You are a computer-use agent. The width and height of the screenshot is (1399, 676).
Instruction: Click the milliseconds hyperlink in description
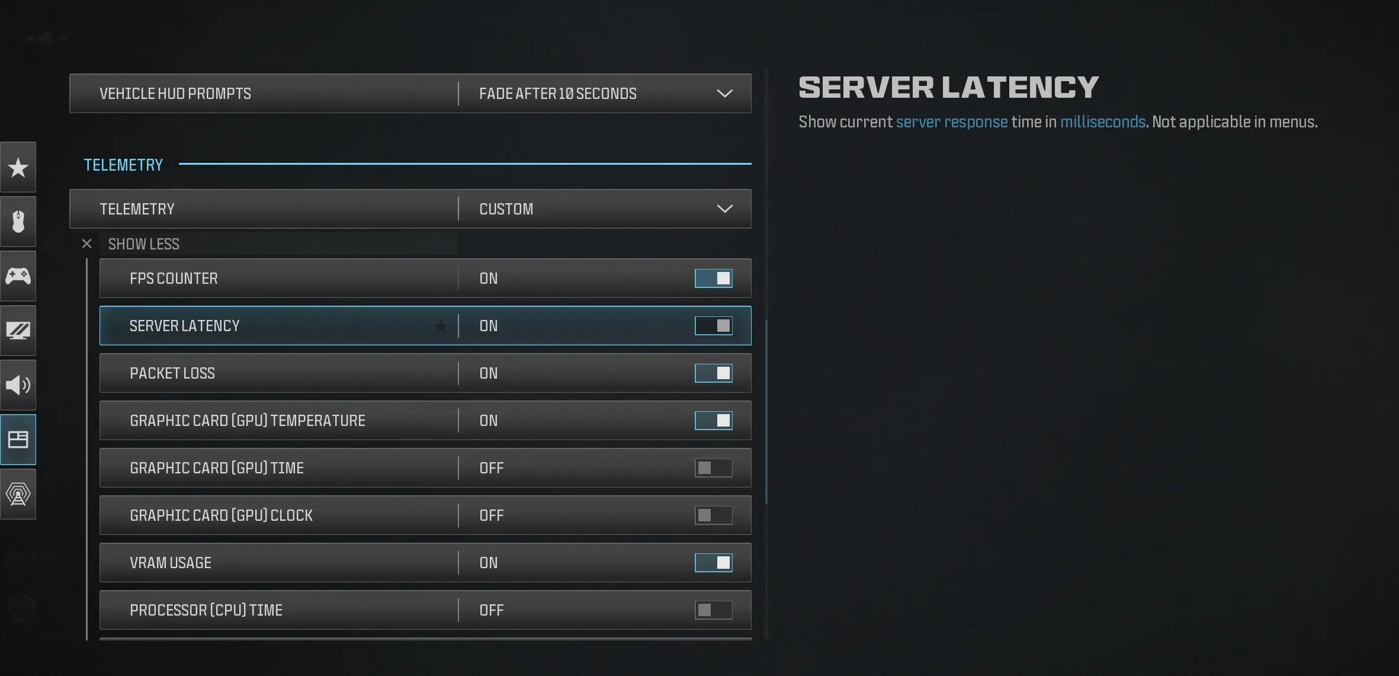coord(1102,121)
